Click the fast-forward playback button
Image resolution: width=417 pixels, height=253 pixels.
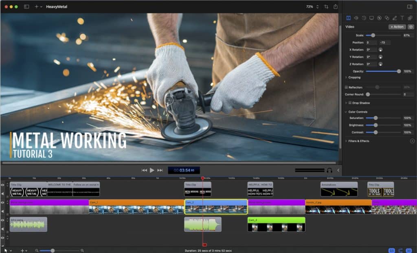point(160,170)
